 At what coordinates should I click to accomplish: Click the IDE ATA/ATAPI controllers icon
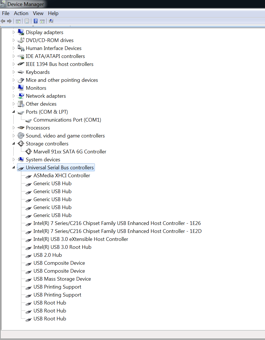[21, 56]
